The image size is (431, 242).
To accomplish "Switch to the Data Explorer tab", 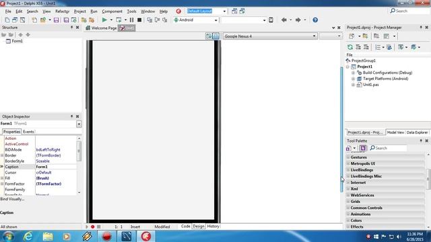I will [417, 132].
